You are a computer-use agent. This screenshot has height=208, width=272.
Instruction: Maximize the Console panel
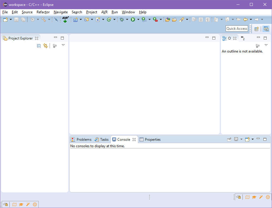[x=265, y=139]
